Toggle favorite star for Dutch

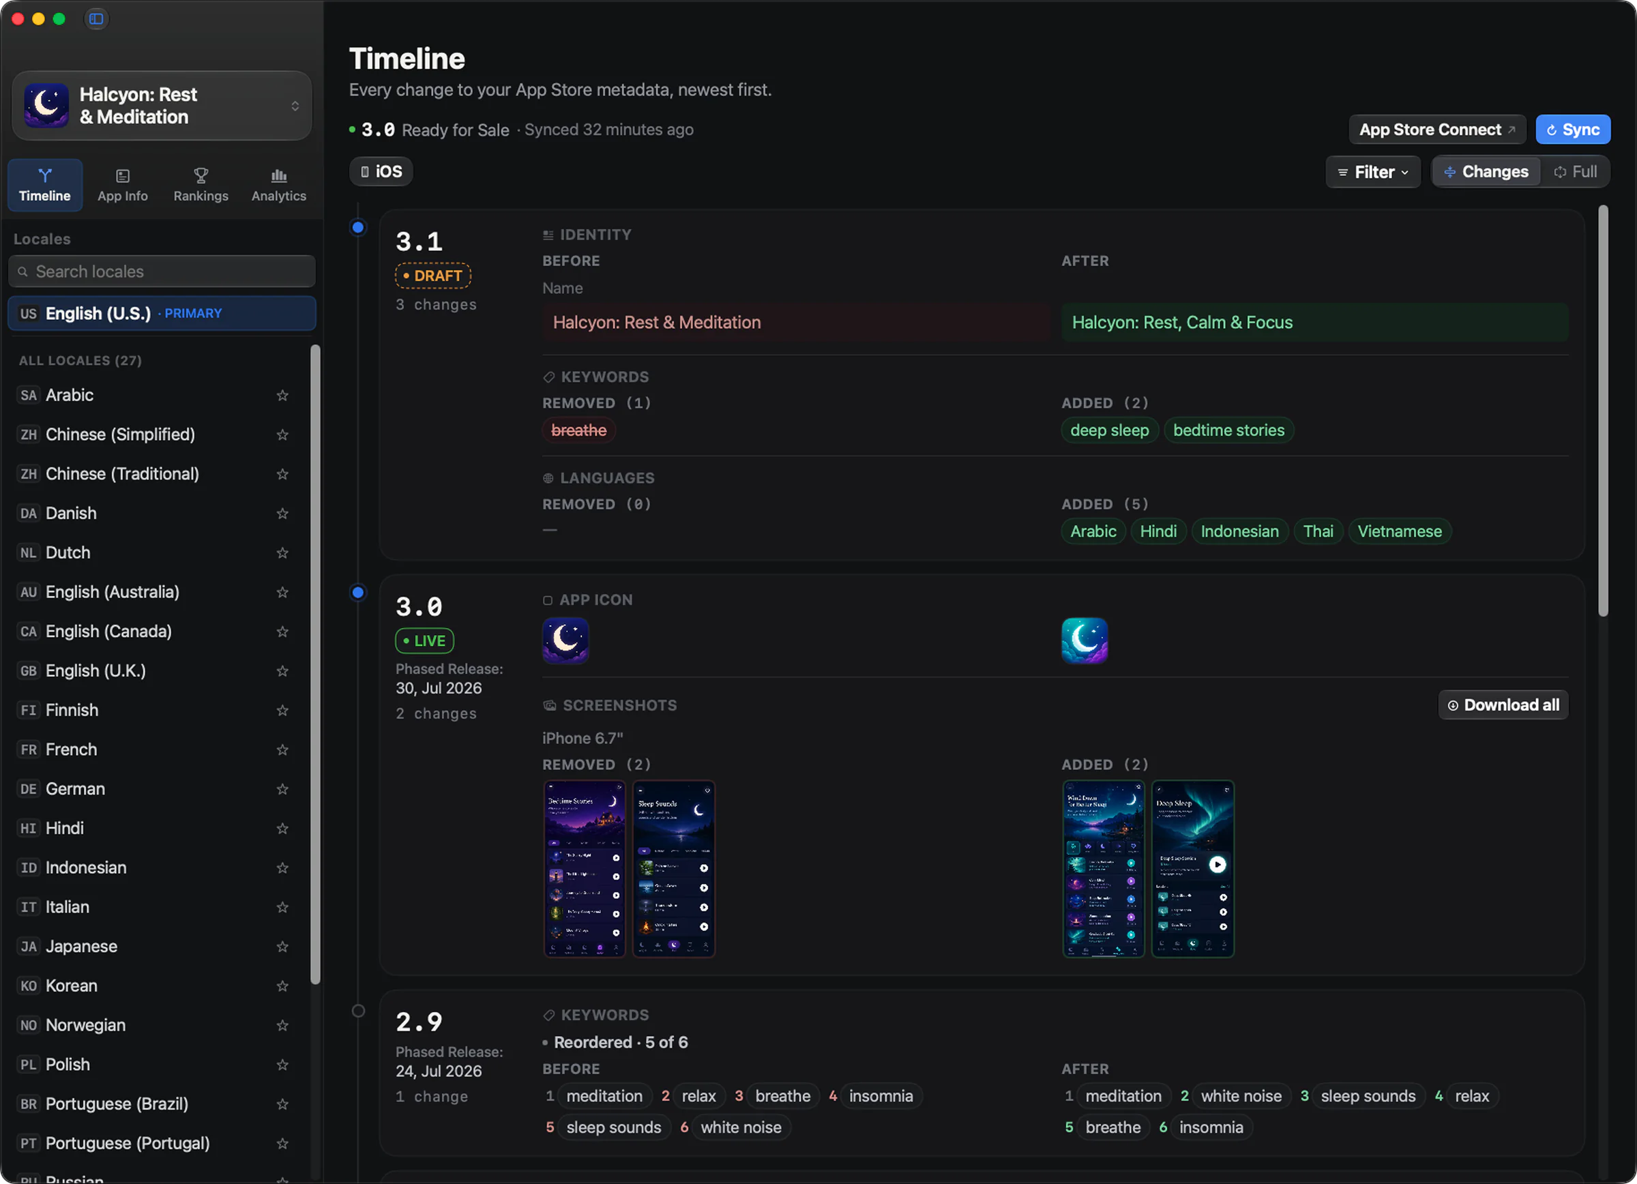click(282, 552)
